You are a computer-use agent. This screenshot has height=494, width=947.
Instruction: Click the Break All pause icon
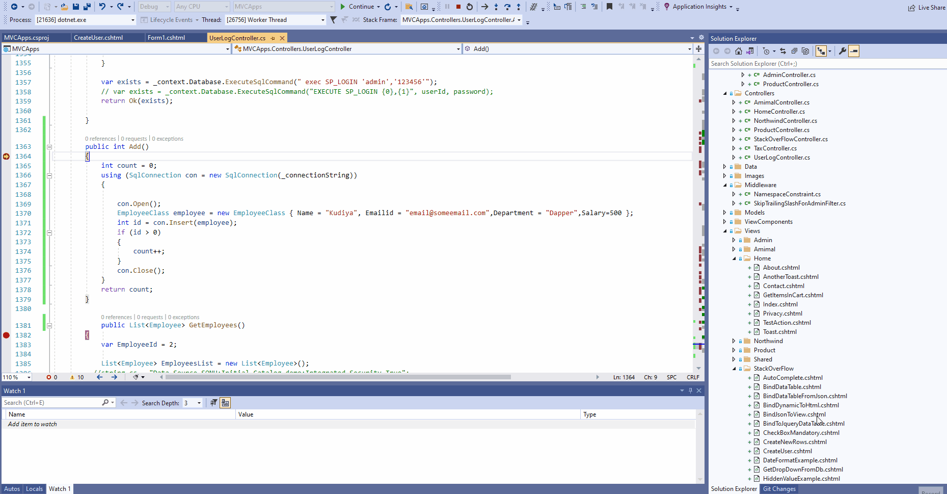(447, 7)
